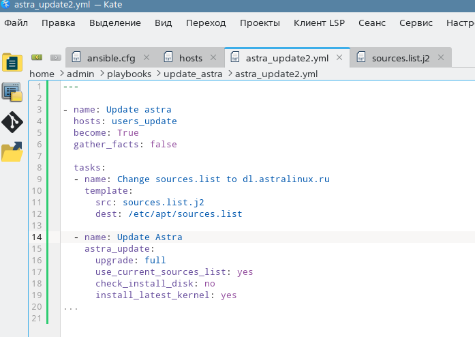Close the astra_update2.yml tab
475x337 pixels.
tap(339, 57)
